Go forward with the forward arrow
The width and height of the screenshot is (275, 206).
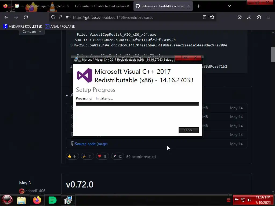click(x=16, y=17)
